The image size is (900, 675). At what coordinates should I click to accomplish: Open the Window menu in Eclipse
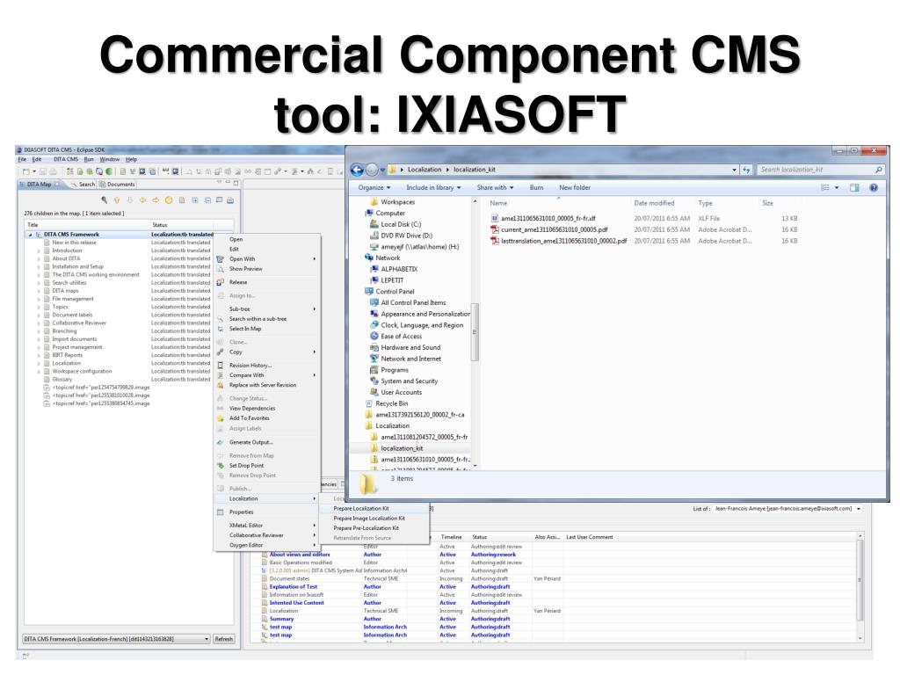tap(110, 160)
